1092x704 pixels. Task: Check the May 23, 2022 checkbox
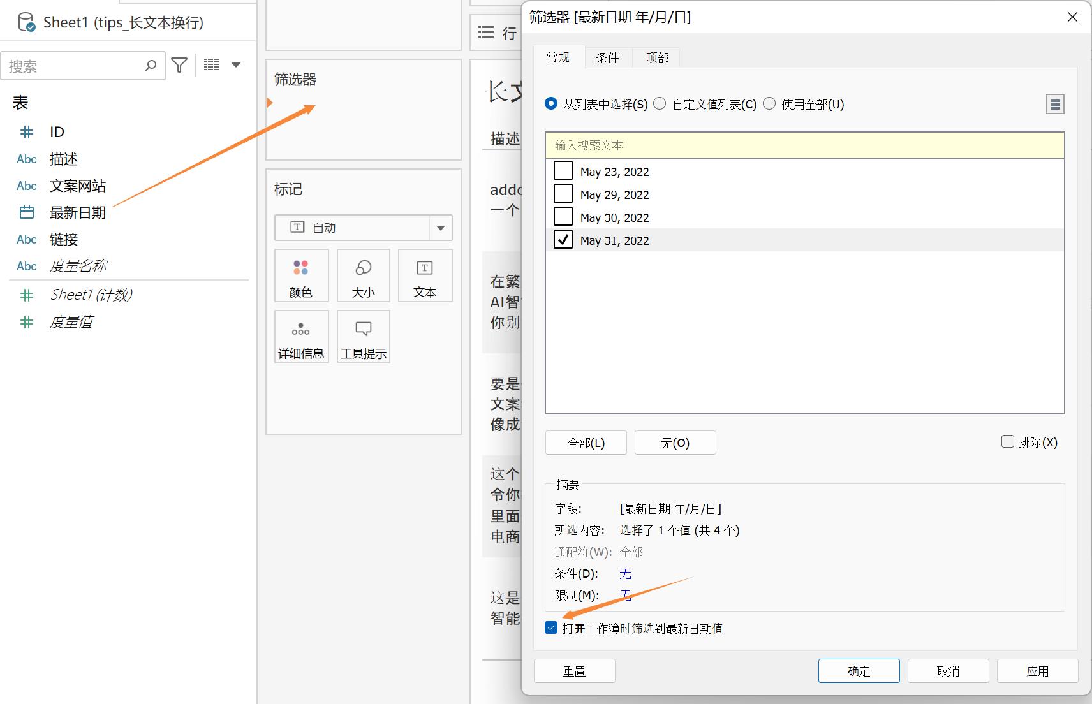(563, 170)
